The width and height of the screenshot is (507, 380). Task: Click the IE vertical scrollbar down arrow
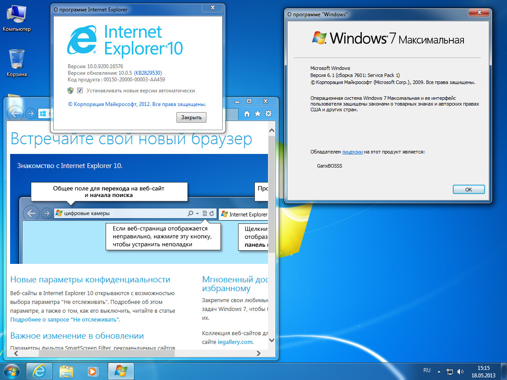(272, 340)
